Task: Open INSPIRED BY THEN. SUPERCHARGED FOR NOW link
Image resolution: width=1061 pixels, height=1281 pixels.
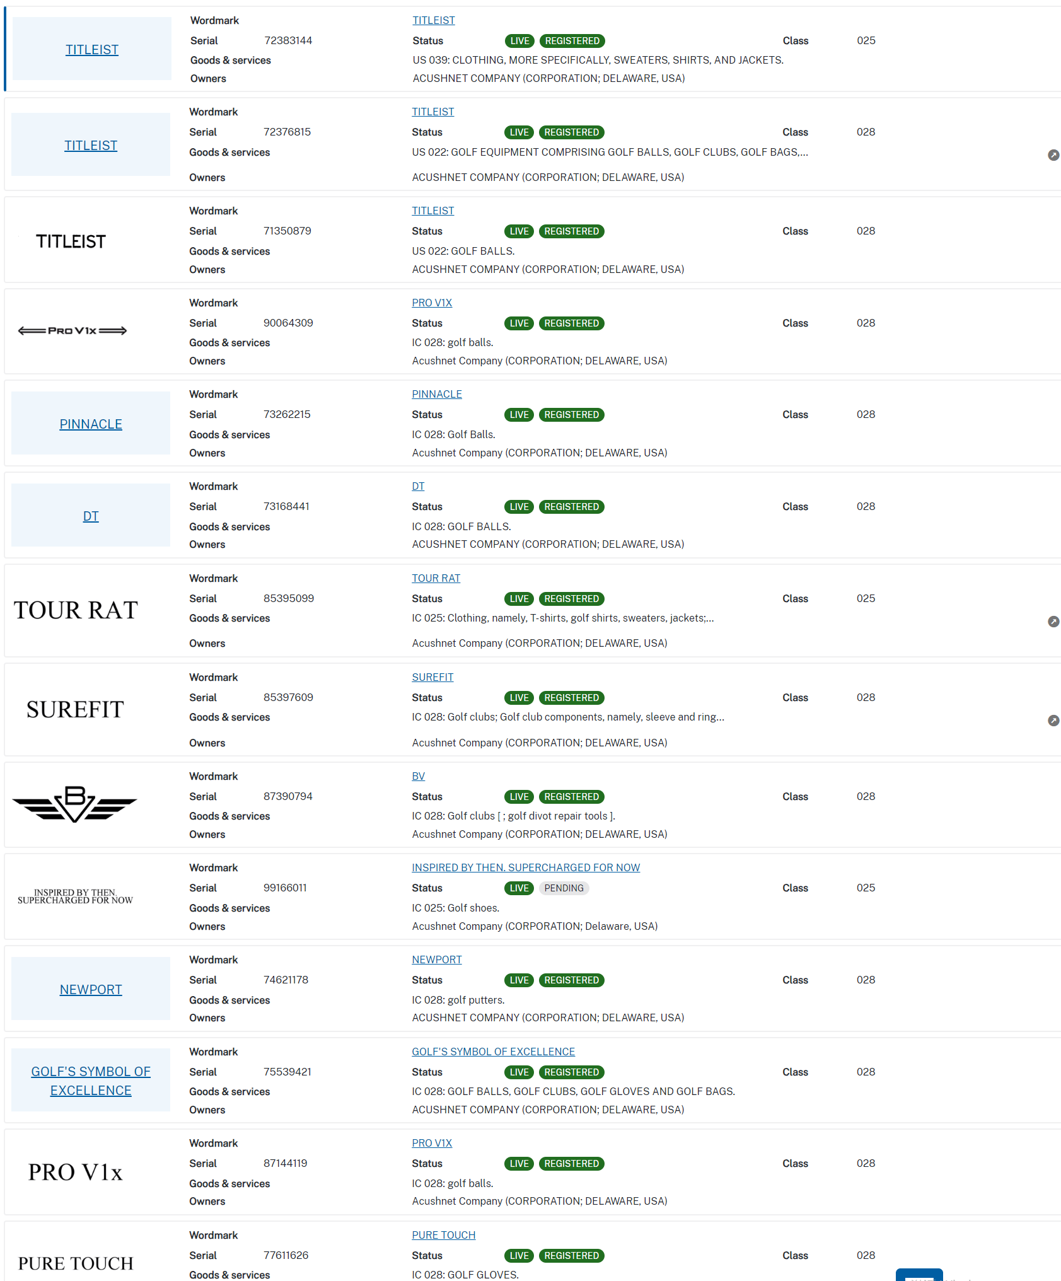Action: coord(525,867)
